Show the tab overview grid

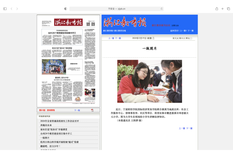tap(228, 9)
